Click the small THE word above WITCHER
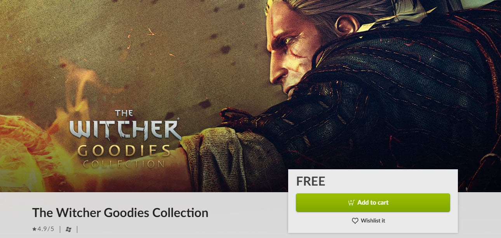The image size is (501, 238). click(x=124, y=113)
